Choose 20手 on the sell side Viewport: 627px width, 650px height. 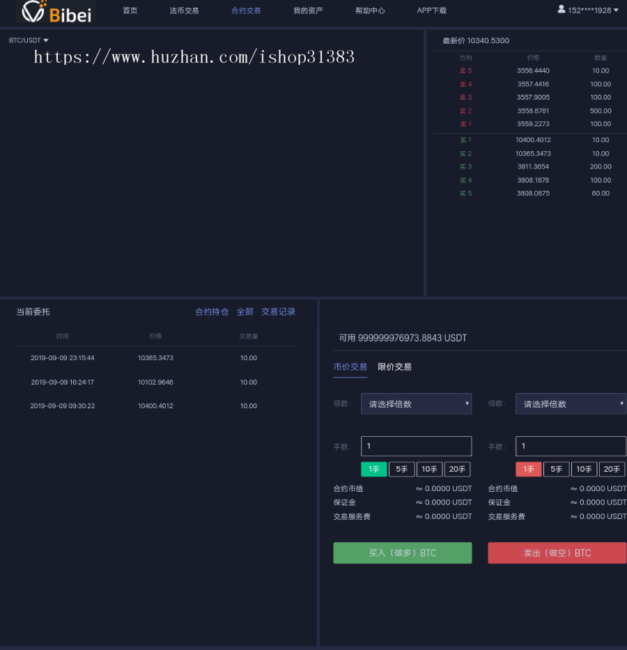click(612, 470)
